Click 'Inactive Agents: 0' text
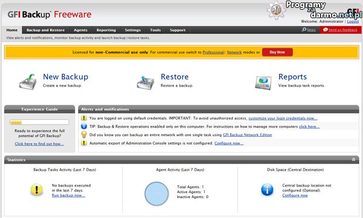 192,197
